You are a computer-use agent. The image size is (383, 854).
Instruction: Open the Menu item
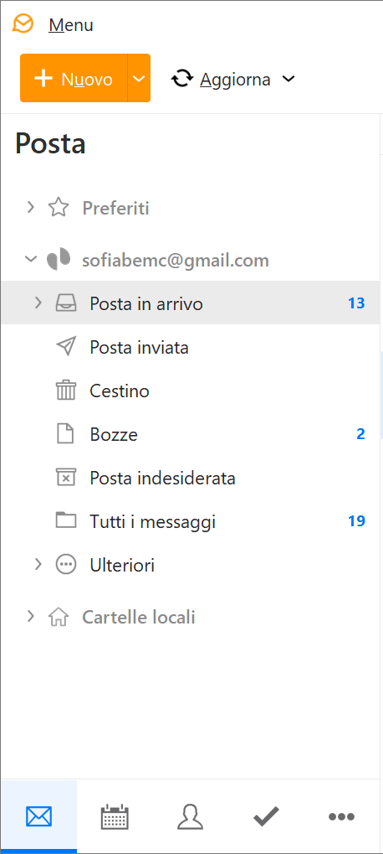[x=70, y=25]
